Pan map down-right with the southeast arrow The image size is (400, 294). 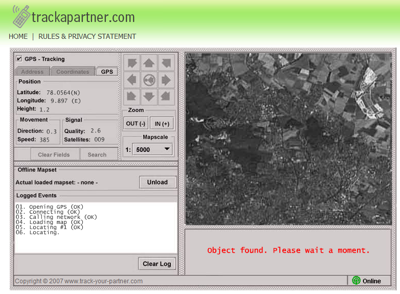click(x=166, y=97)
